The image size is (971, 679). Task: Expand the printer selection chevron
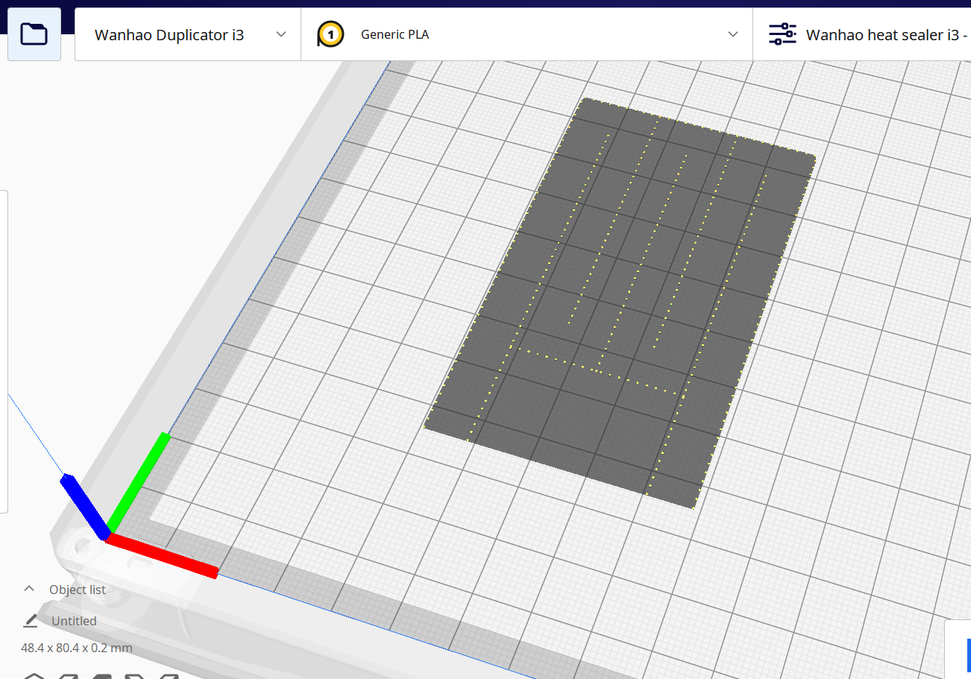(x=281, y=34)
